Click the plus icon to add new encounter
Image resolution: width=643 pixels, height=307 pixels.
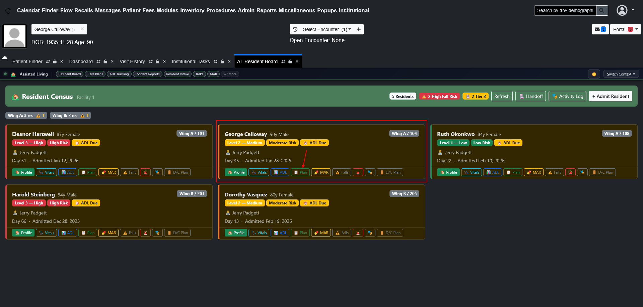(359, 29)
